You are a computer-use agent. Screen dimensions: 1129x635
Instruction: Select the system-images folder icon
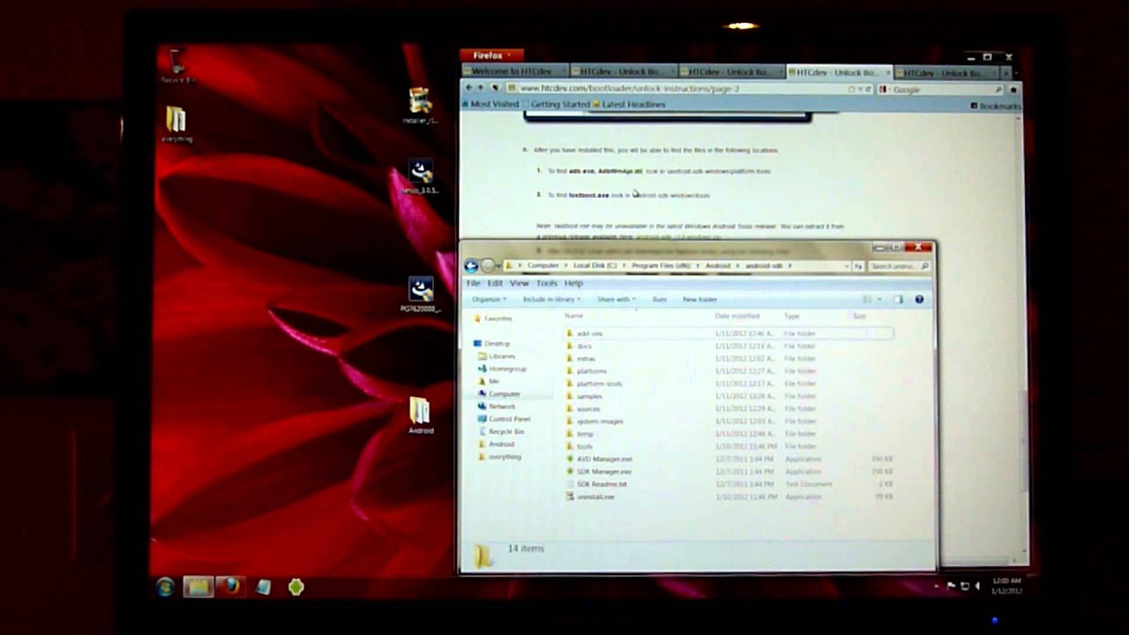point(570,421)
